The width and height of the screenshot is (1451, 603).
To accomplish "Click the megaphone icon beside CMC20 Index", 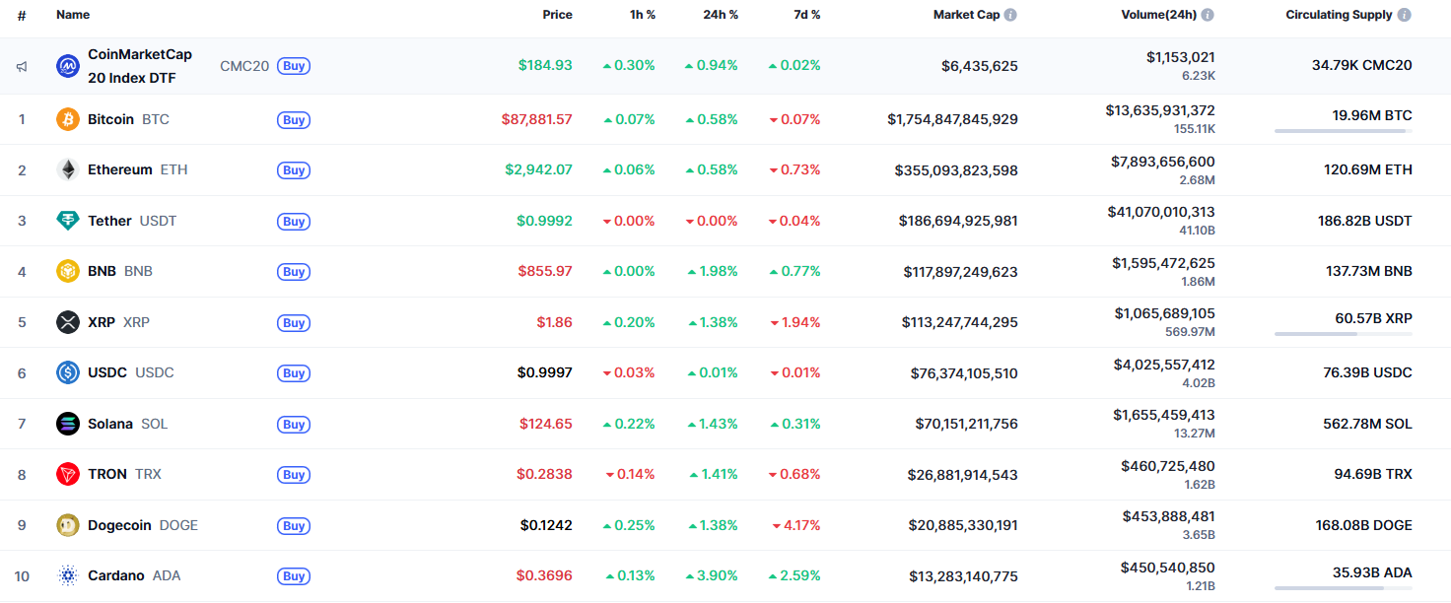I will (x=21, y=66).
